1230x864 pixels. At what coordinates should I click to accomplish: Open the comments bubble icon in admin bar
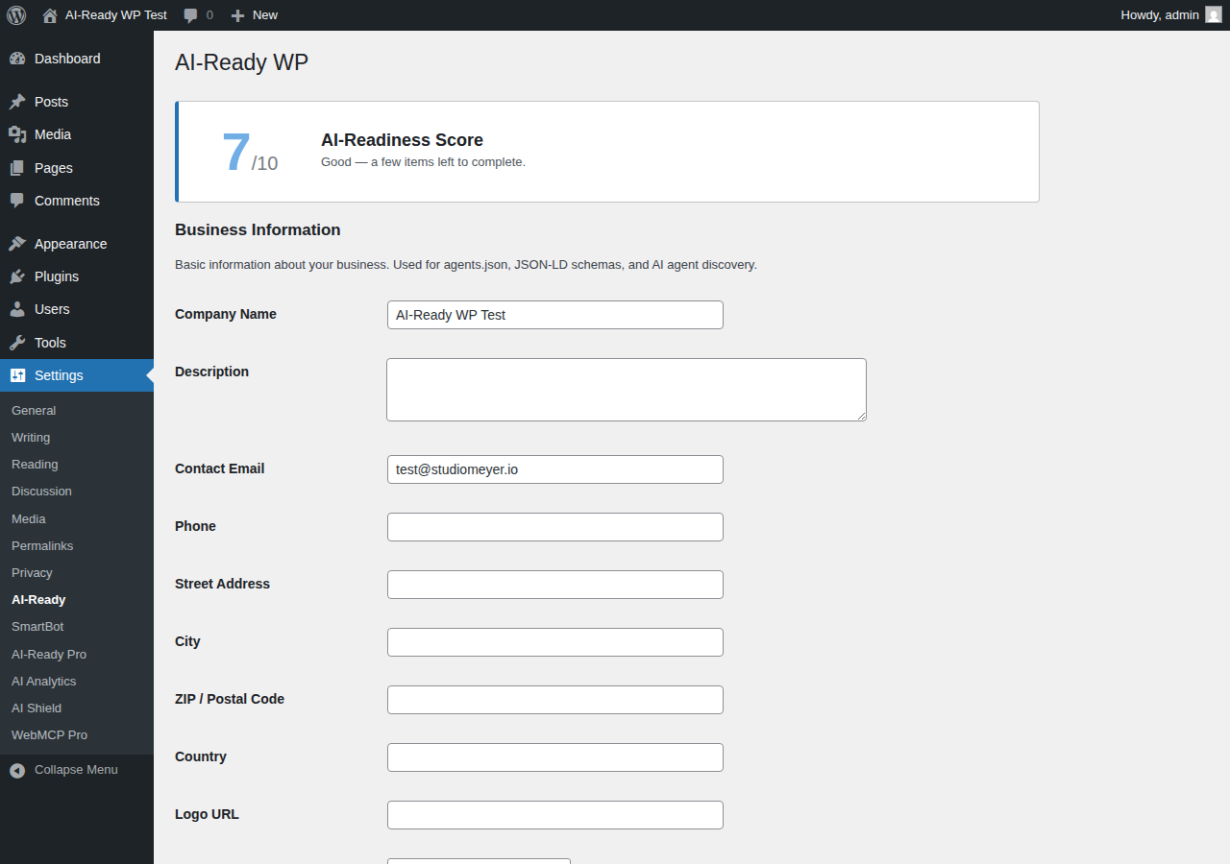coord(191,15)
